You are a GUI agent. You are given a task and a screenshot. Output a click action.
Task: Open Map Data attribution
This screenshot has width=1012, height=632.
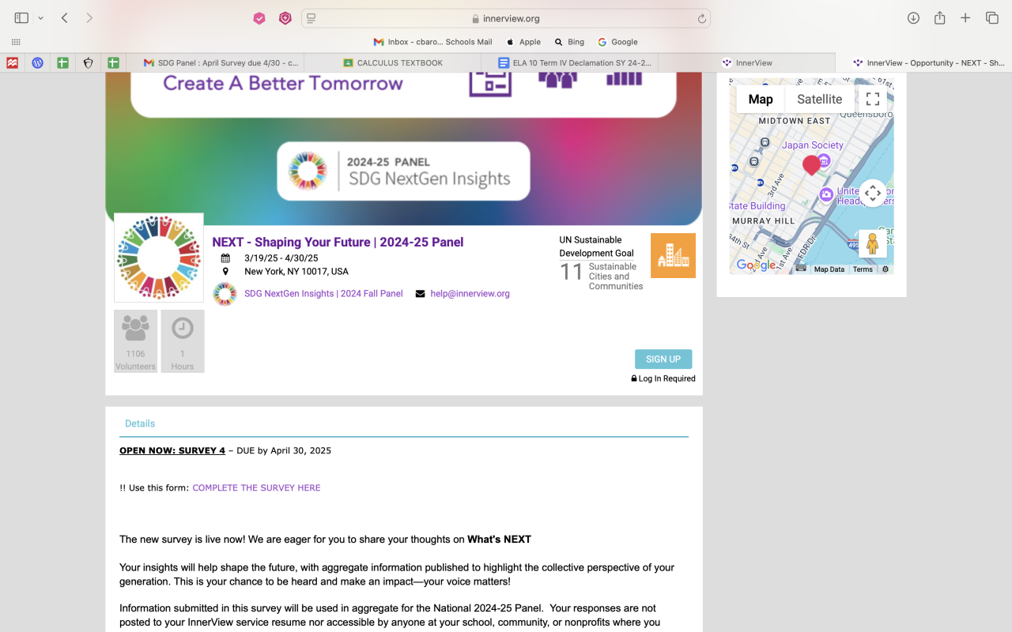coord(829,269)
